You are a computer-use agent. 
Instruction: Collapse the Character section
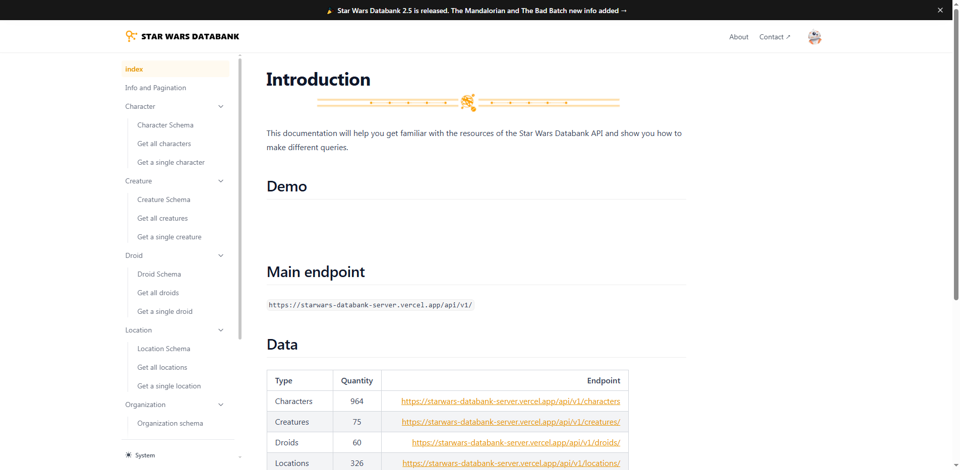tap(221, 106)
